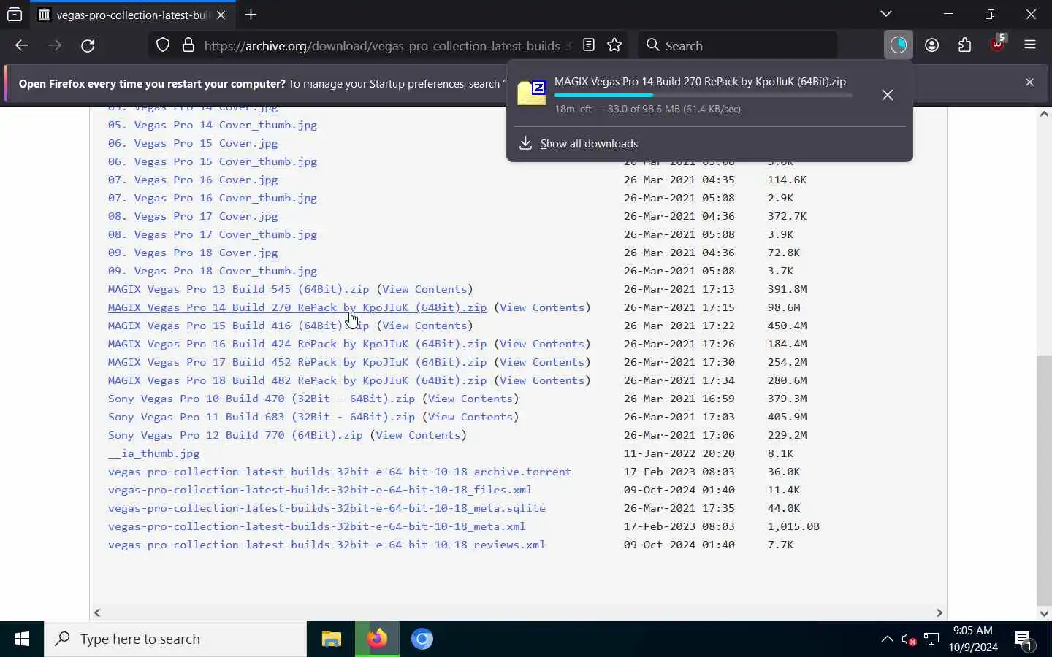Cancel the MAGIX Vegas Pro 14 download
Screen dimensions: 1052x657
[x=888, y=95]
